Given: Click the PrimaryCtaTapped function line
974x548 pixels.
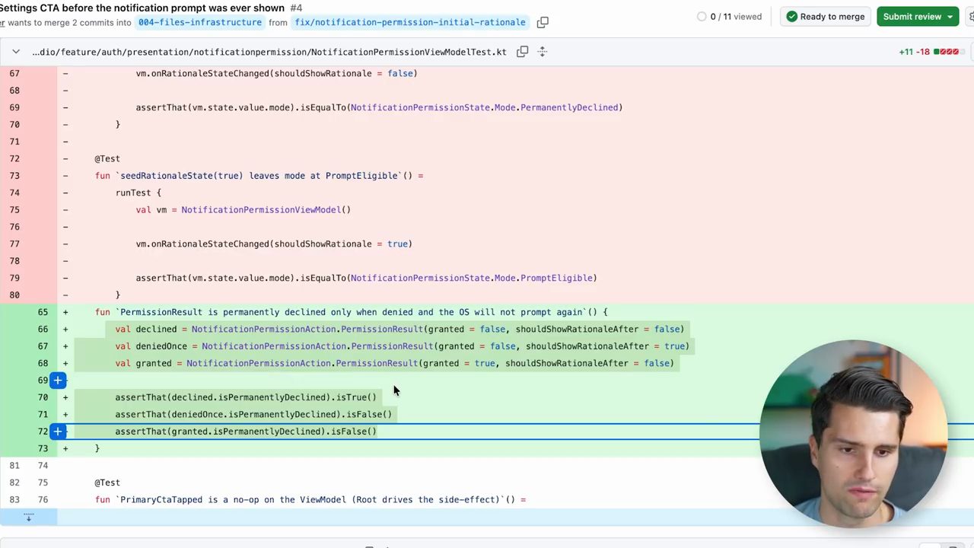Looking at the screenshot, I should click(x=310, y=499).
